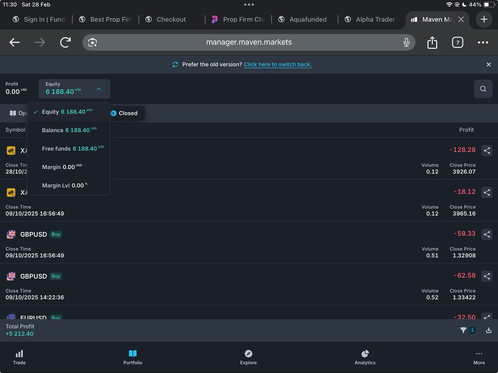The image size is (498, 373).
Task: Add a new browser tab
Action: pyautogui.click(x=484, y=19)
